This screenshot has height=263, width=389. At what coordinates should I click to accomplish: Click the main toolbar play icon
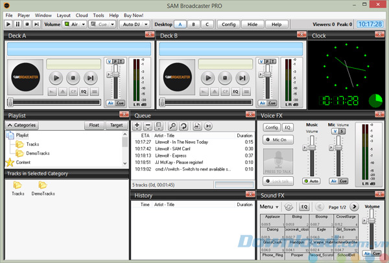click(x=8, y=25)
